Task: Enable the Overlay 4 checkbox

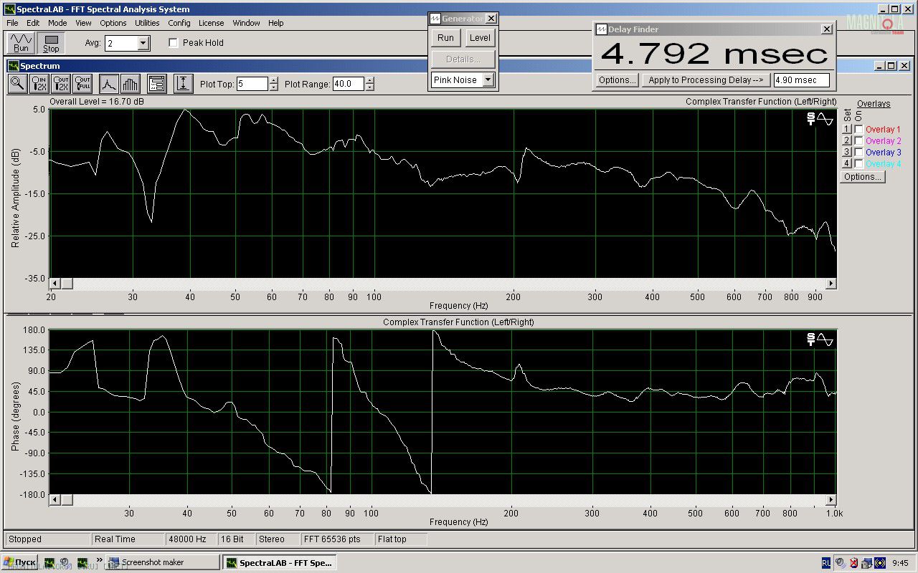Action: pos(858,164)
